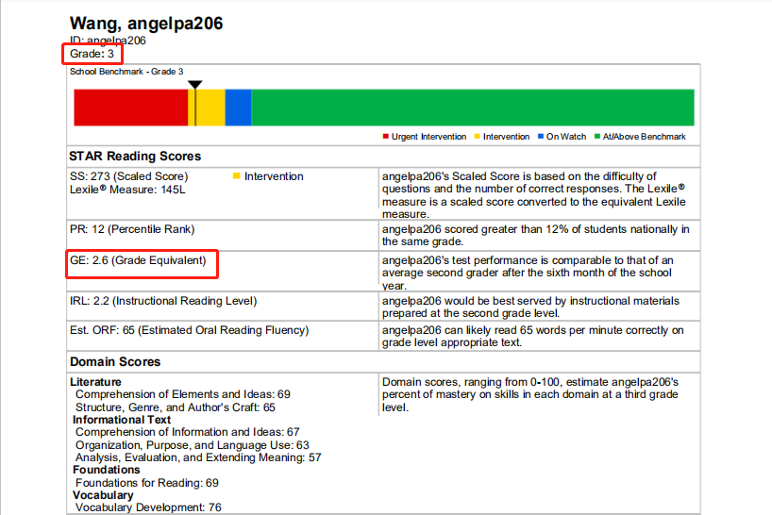
Task: Click the blue On Watch legend square
Action: coord(541,136)
